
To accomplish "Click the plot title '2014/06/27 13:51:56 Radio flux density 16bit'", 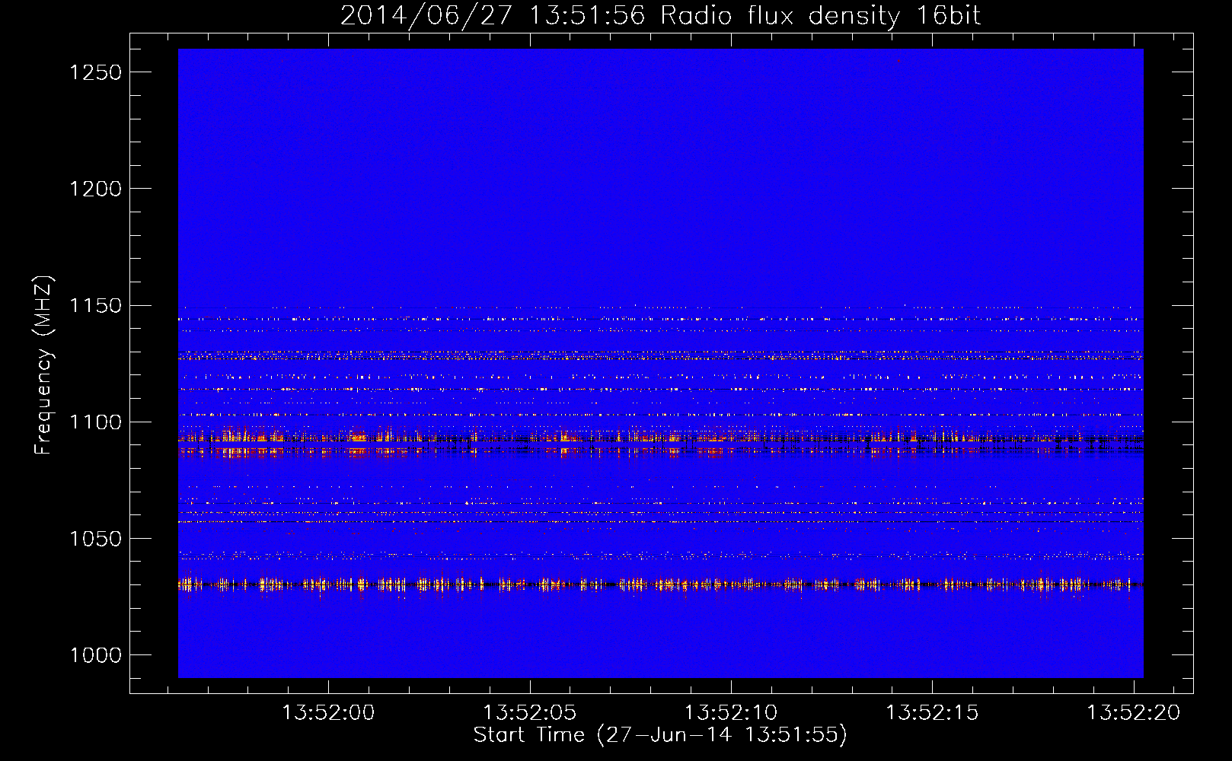I will point(660,16).
